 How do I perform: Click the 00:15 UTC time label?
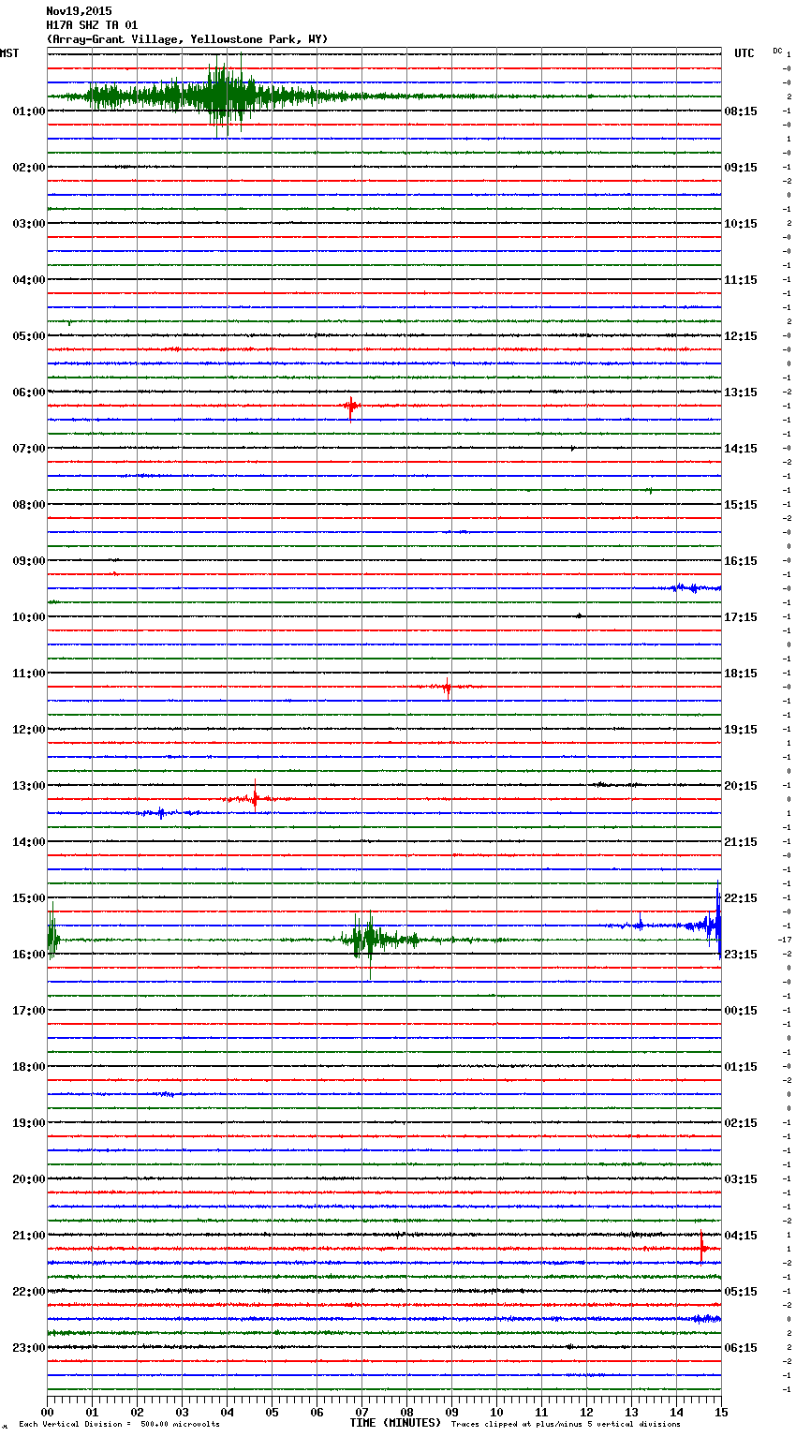[741, 1011]
